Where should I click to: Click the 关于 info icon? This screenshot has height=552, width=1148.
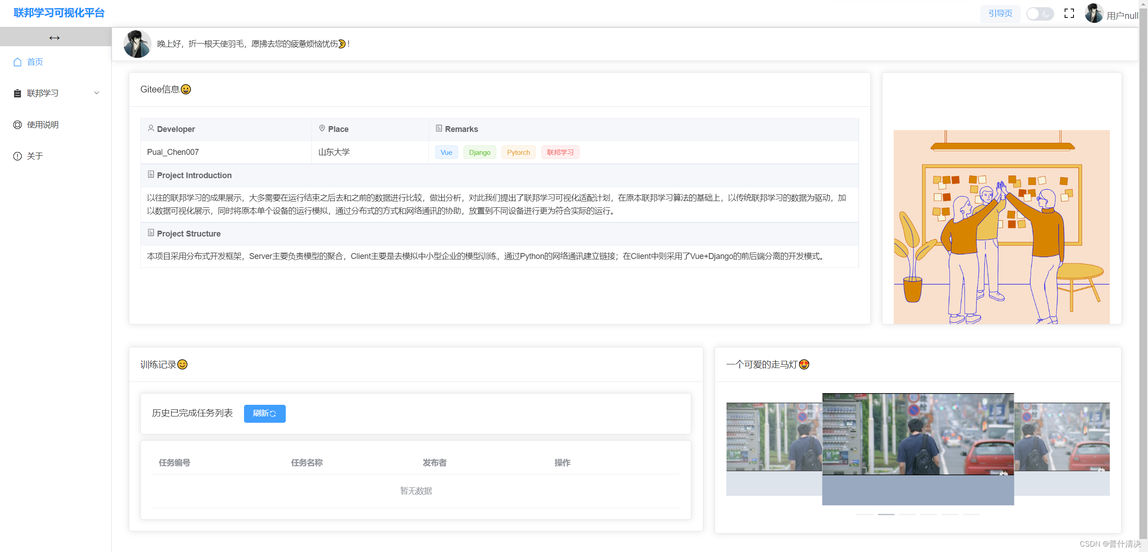point(17,156)
